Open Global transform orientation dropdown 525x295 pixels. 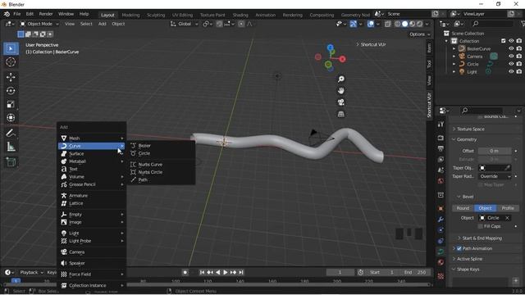click(185, 24)
